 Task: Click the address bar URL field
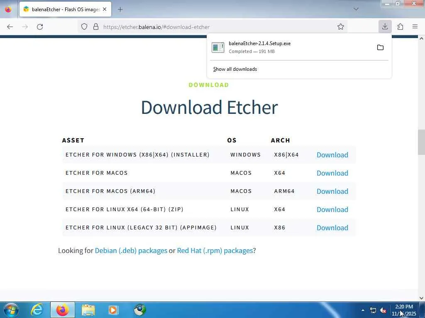point(213,27)
